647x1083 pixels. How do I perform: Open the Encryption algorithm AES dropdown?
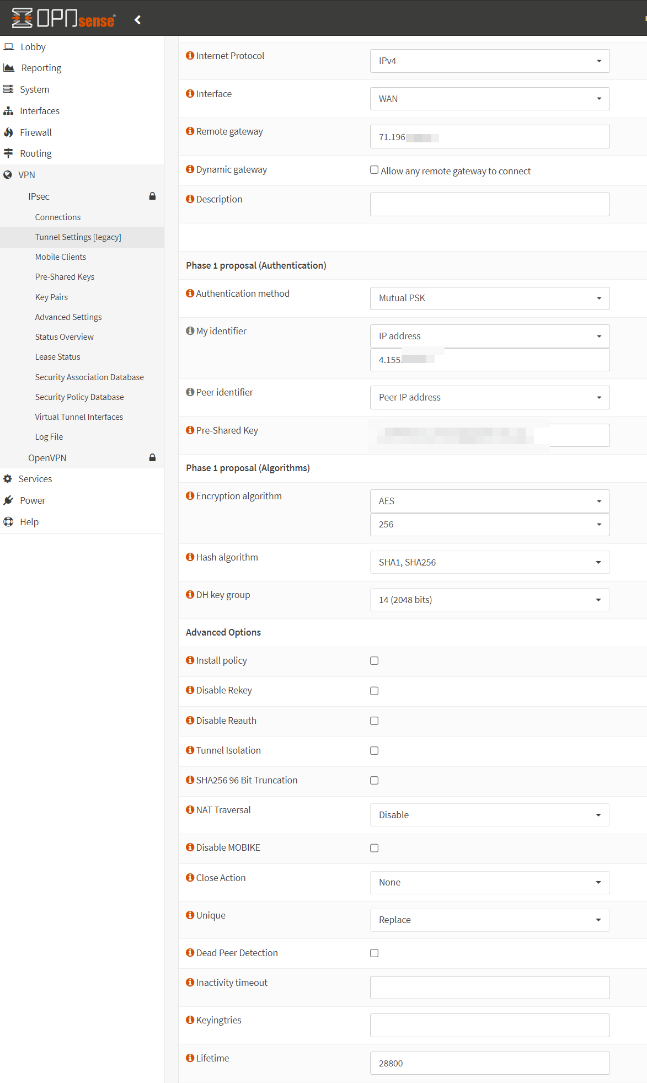[490, 501]
